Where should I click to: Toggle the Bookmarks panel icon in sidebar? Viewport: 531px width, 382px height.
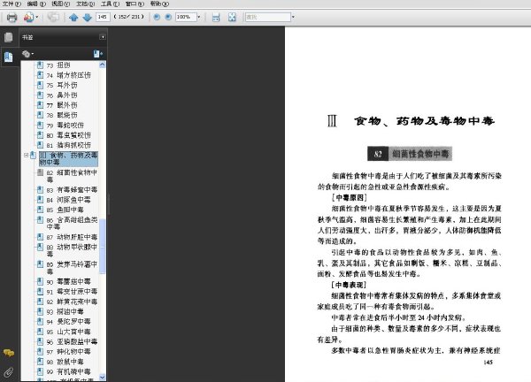point(9,57)
